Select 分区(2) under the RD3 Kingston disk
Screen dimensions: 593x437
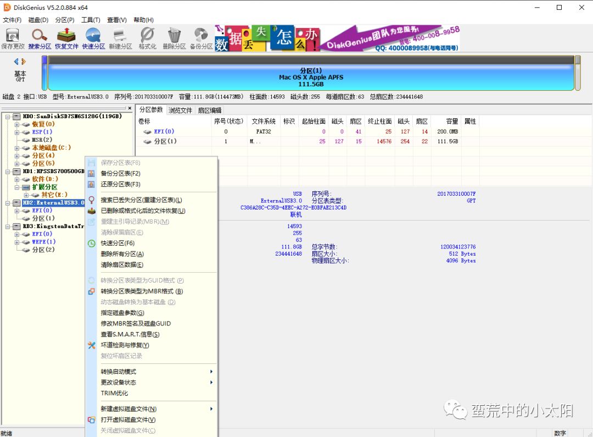pyautogui.click(x=43, y=250)
